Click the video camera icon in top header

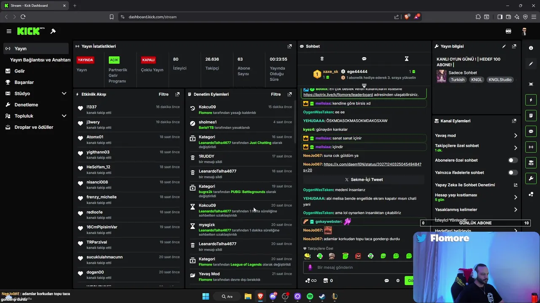508,31
